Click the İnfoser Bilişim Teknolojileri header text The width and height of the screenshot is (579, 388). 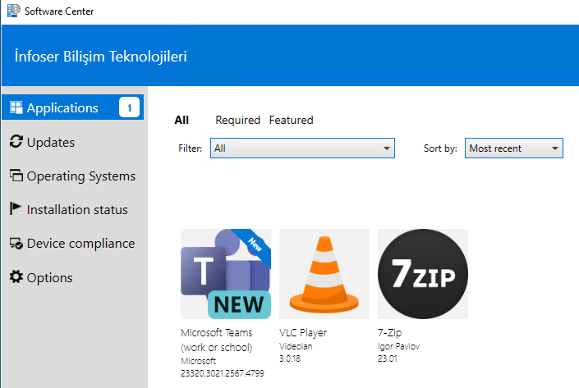(x=101, y=57)
